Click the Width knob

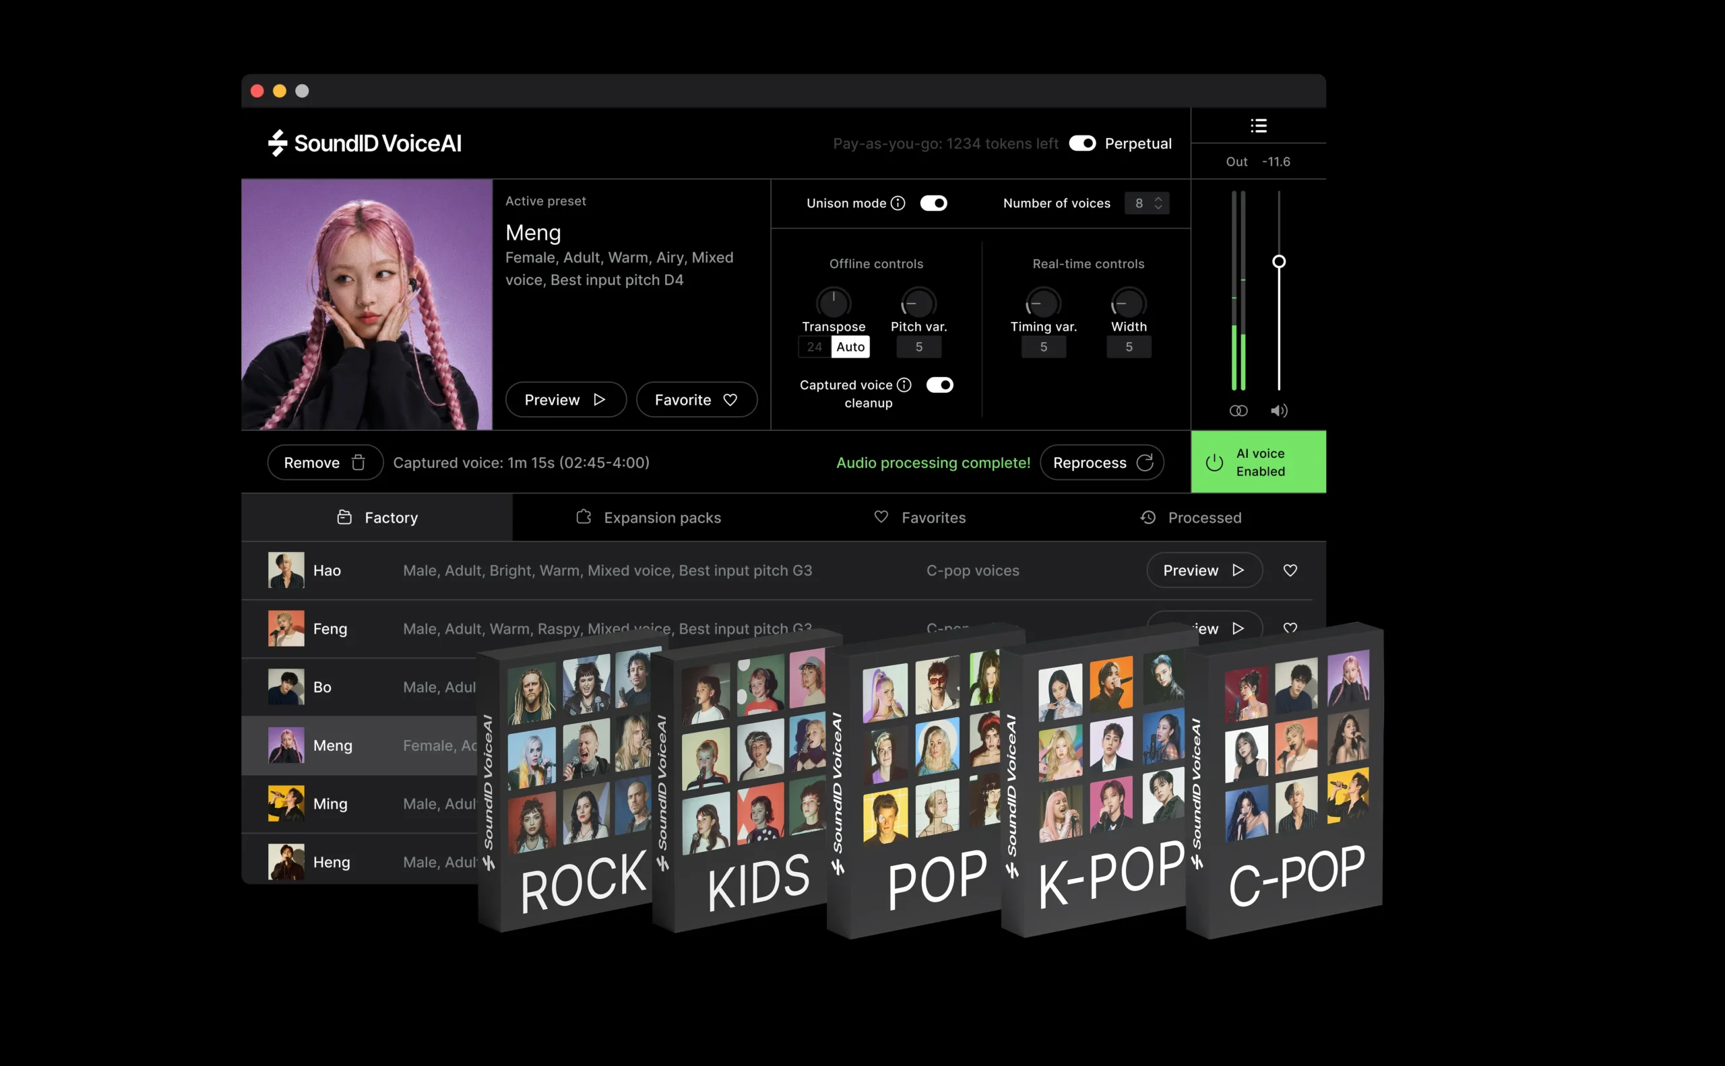pos(1129,303)
